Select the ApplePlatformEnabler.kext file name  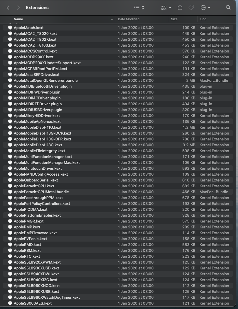pyautogui.click(x=37, y=215)
